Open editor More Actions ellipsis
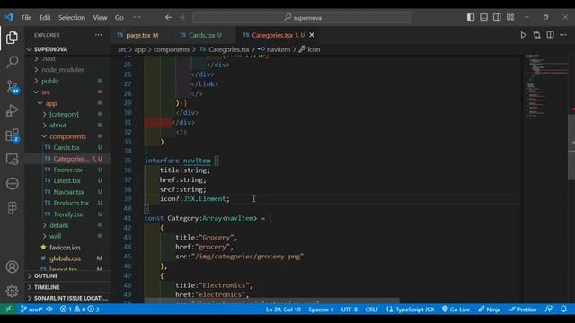This screenshot has width=575, height=323. tap(563, 35)
